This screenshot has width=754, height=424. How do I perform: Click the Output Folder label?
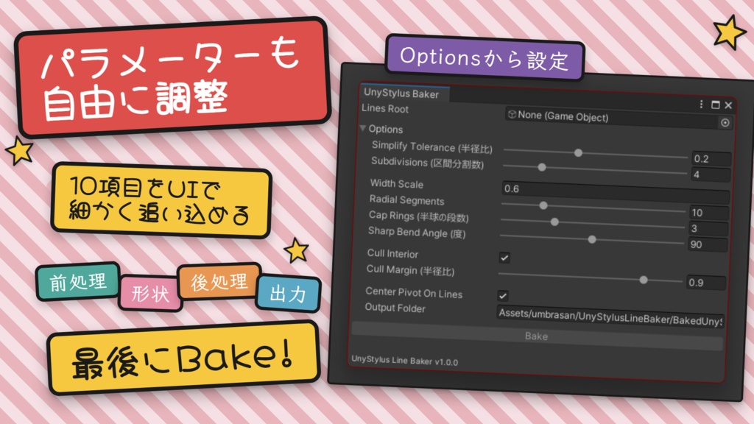click(395, 308)
